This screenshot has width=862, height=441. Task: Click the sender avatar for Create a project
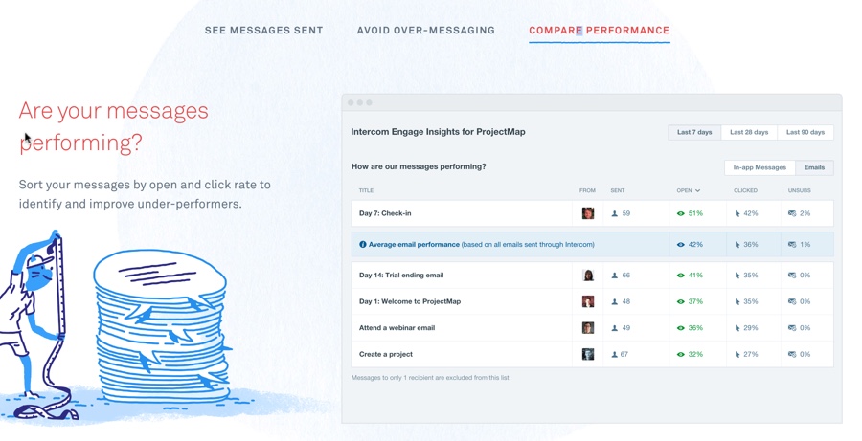coord(588,354)
